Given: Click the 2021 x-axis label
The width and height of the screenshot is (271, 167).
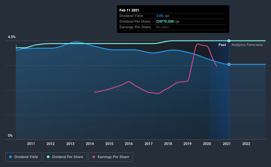Looking at the screenshot, I should coord(226,144).
